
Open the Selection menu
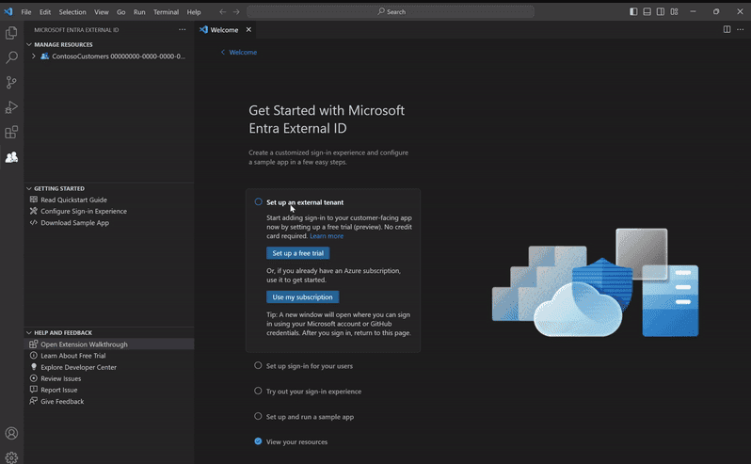tap(72, 12)
